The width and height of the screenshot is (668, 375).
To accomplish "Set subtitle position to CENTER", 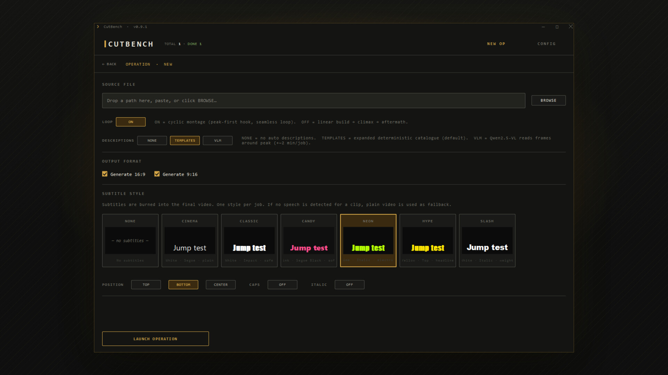I will 221,285.
